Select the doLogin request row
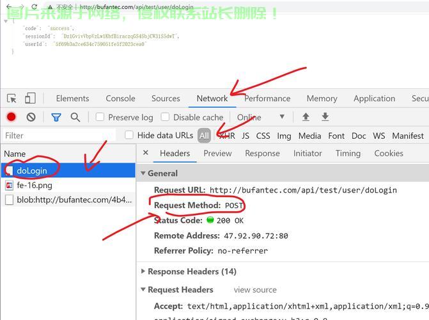Screen dimensions: 429x320 pyautogui.click(x=68, y=170)
